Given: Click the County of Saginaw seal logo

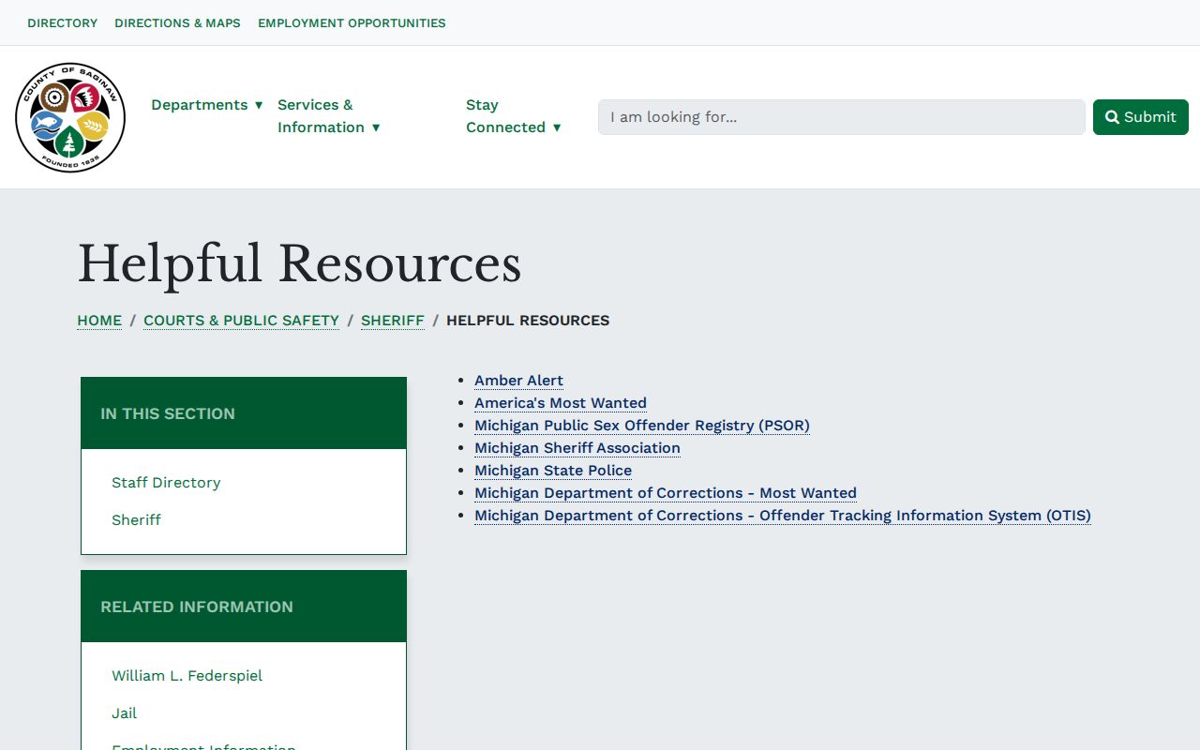Looking at the screenshot, I should (70, 117).
